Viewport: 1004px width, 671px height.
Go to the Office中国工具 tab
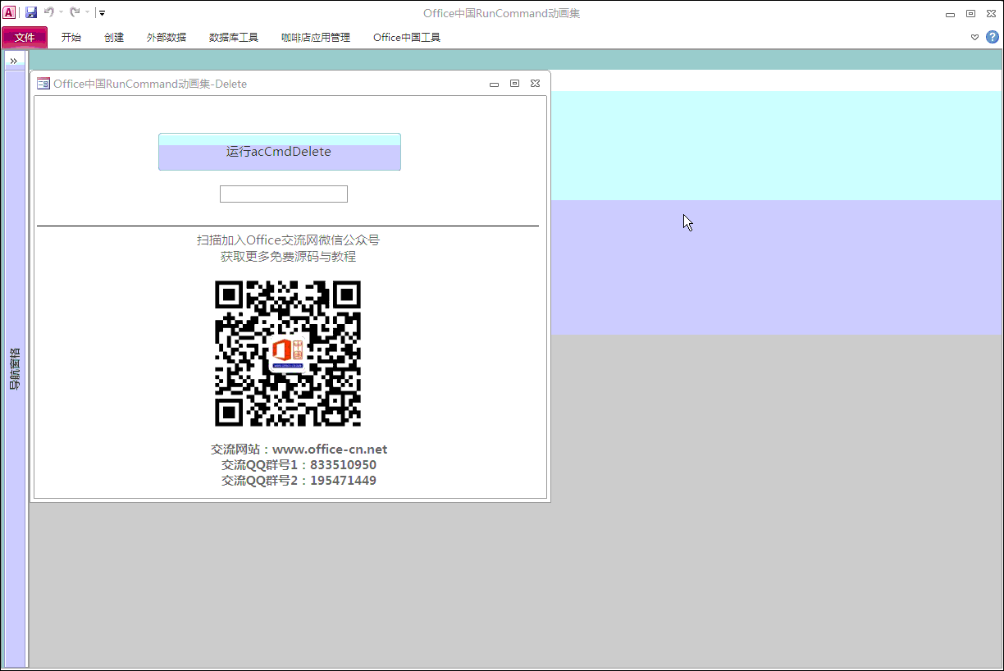click(407, 37)
